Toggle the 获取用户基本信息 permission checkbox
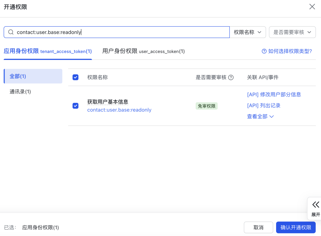The image size is (321, 236). (x=75, y=106)
